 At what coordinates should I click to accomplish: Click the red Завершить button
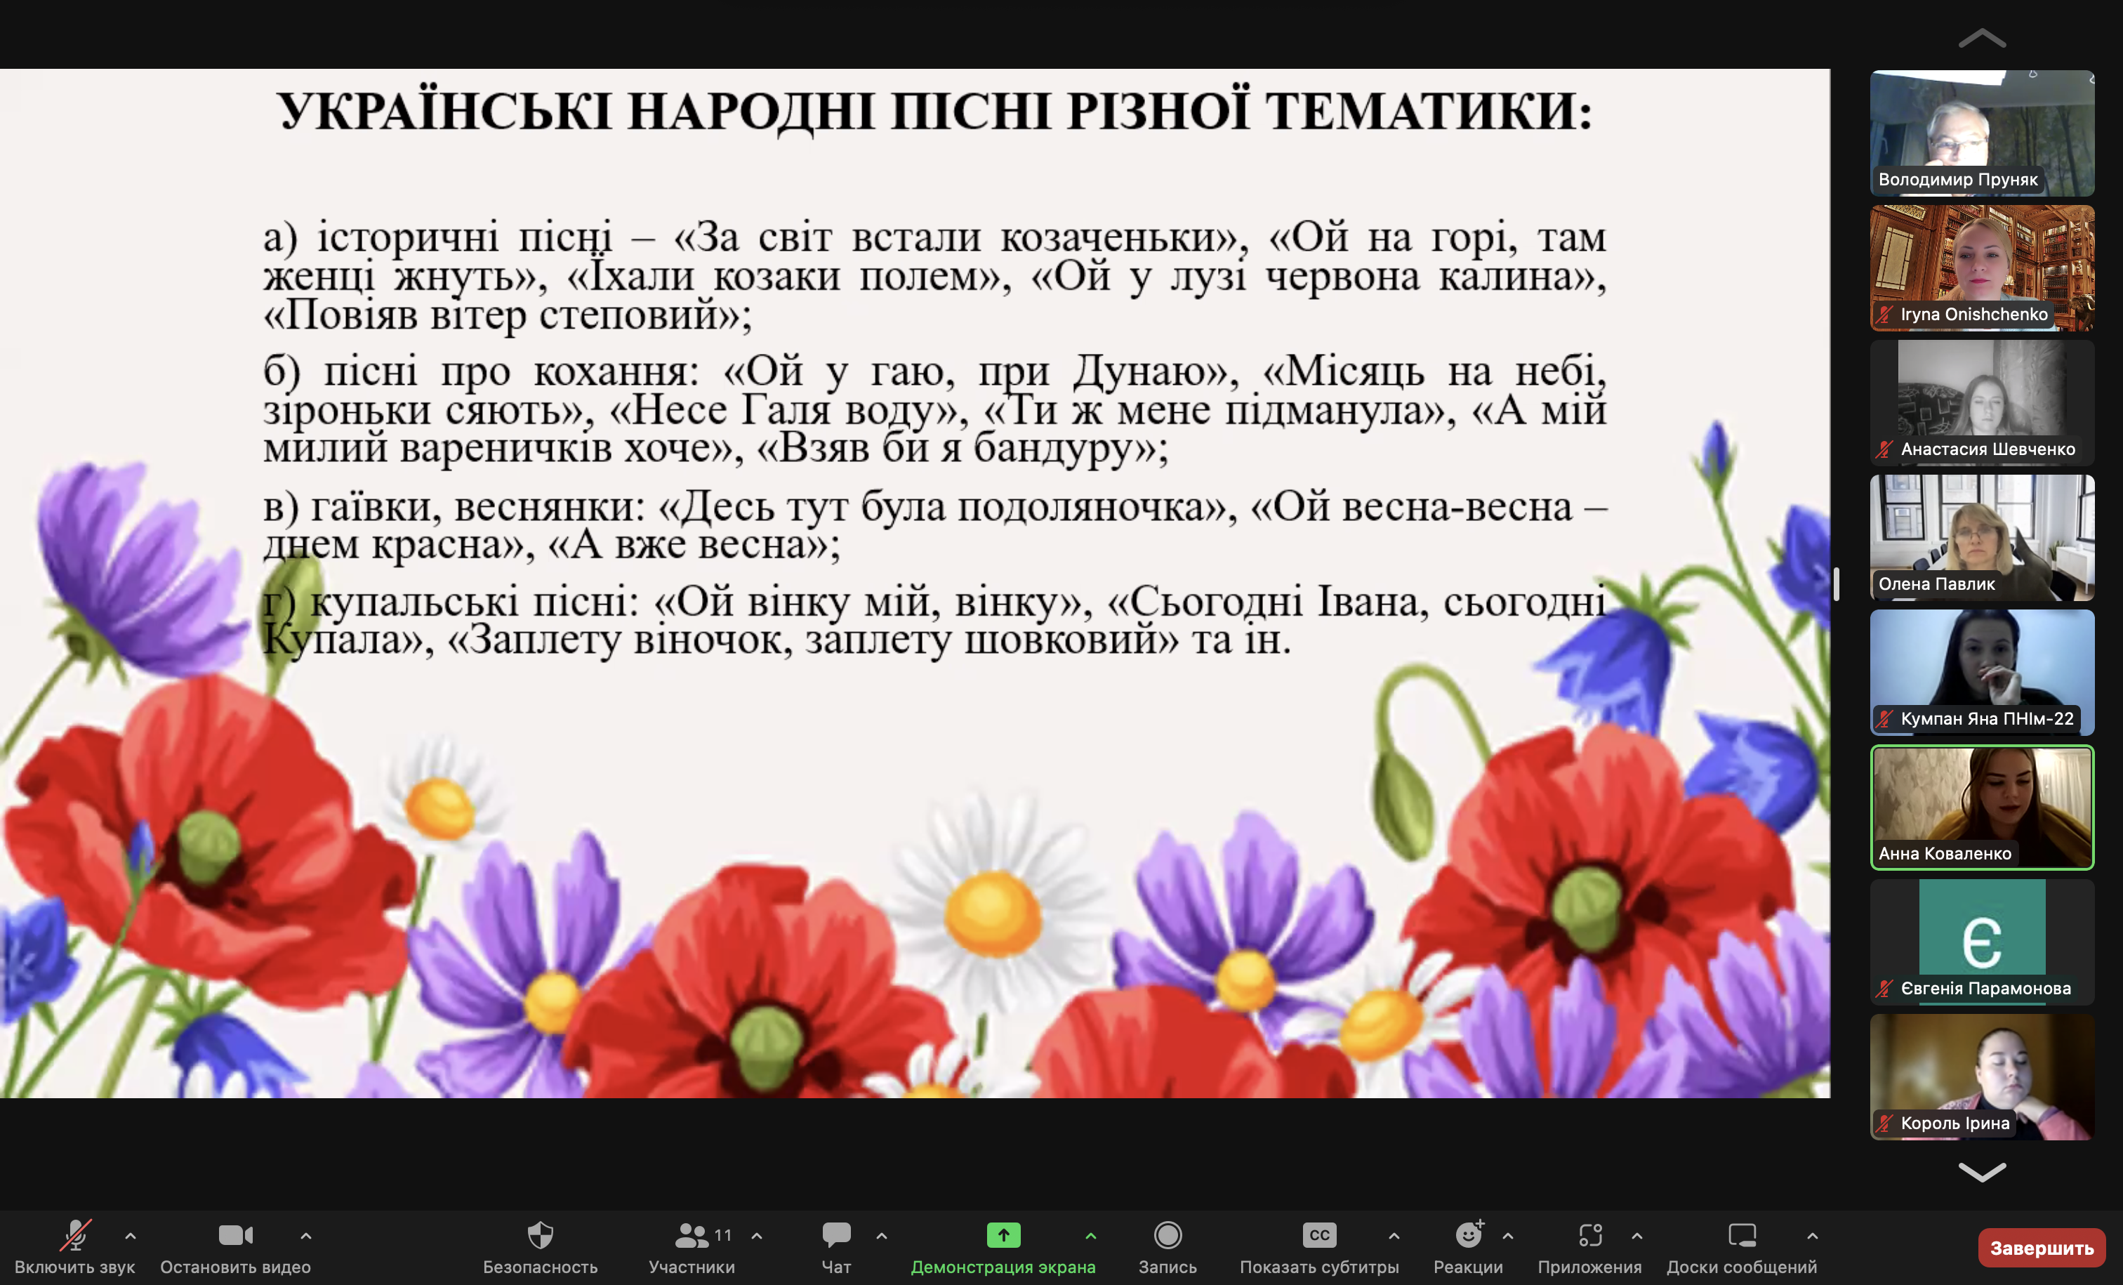(x=2041, y=1248)
